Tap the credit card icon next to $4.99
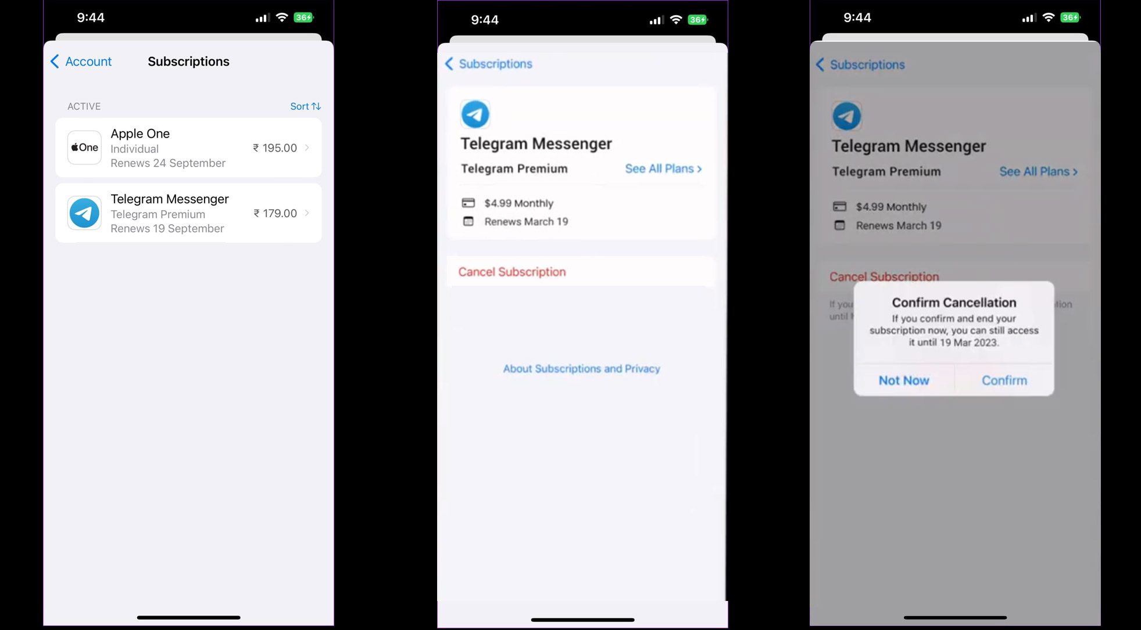The height and width of the screenshot is (630, 1141). pos(467,203)
